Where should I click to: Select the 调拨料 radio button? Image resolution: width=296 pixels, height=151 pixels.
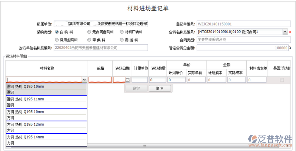coord(122,40)
